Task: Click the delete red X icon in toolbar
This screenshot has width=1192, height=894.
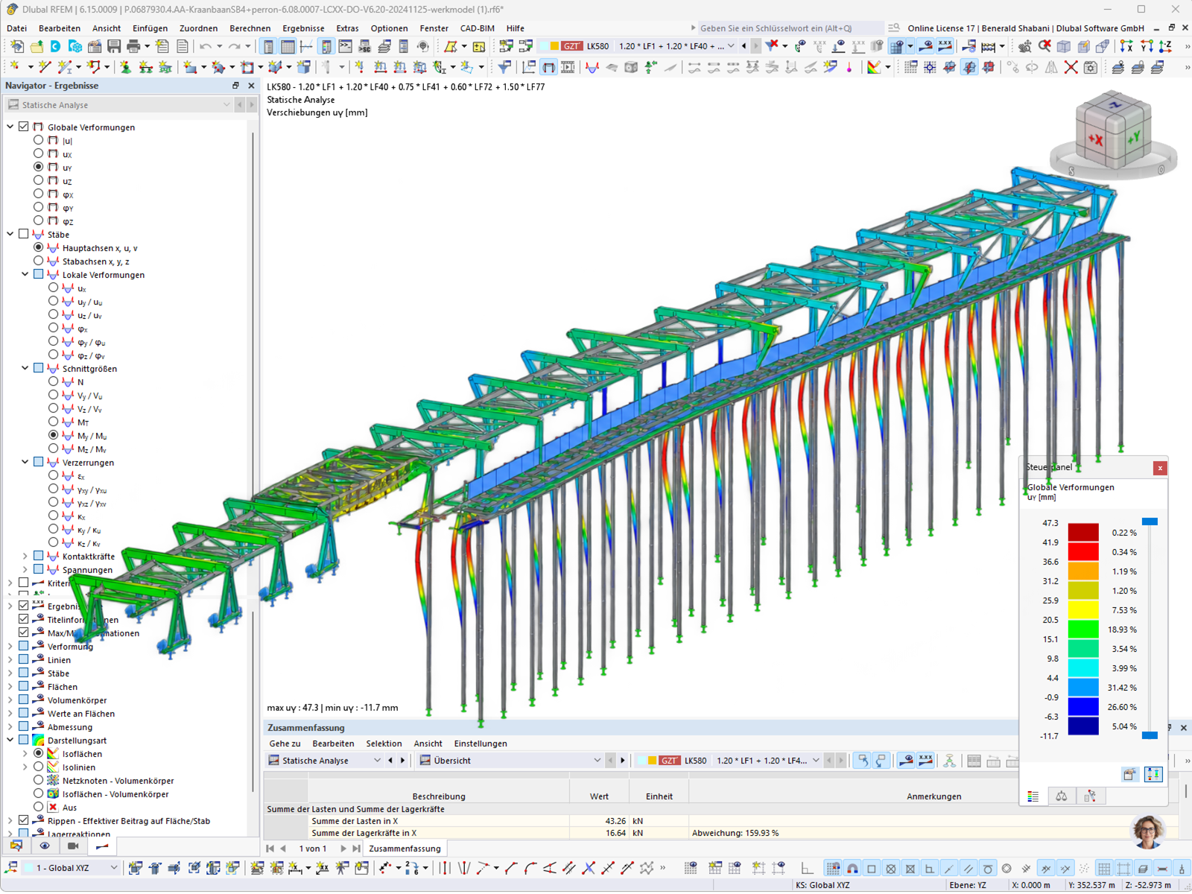Action: [1071, 67]
